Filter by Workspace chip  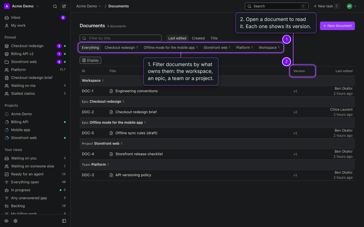coord(269,48)
